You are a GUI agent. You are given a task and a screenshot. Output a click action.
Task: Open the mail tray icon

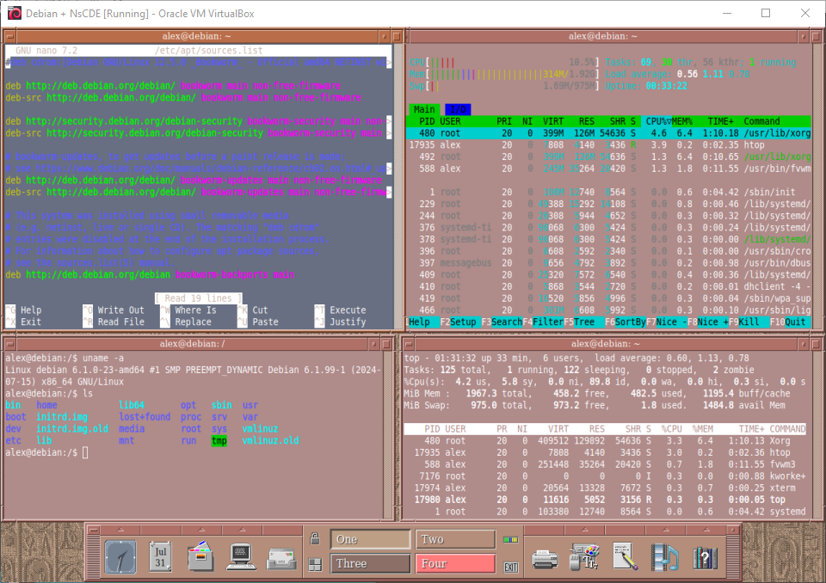(281, 558)
